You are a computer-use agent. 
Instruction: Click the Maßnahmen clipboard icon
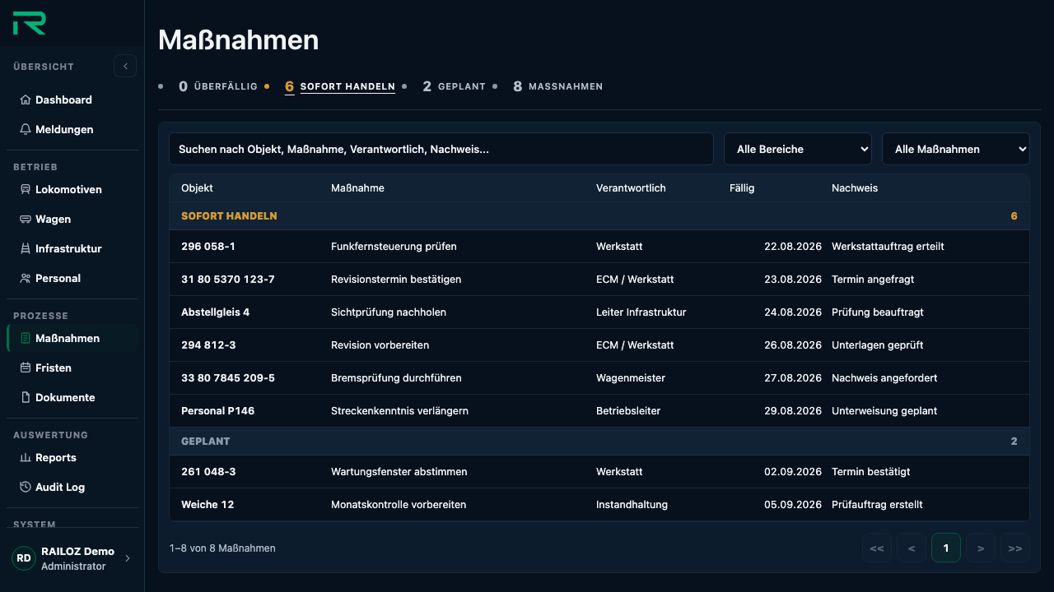[26, 338]
